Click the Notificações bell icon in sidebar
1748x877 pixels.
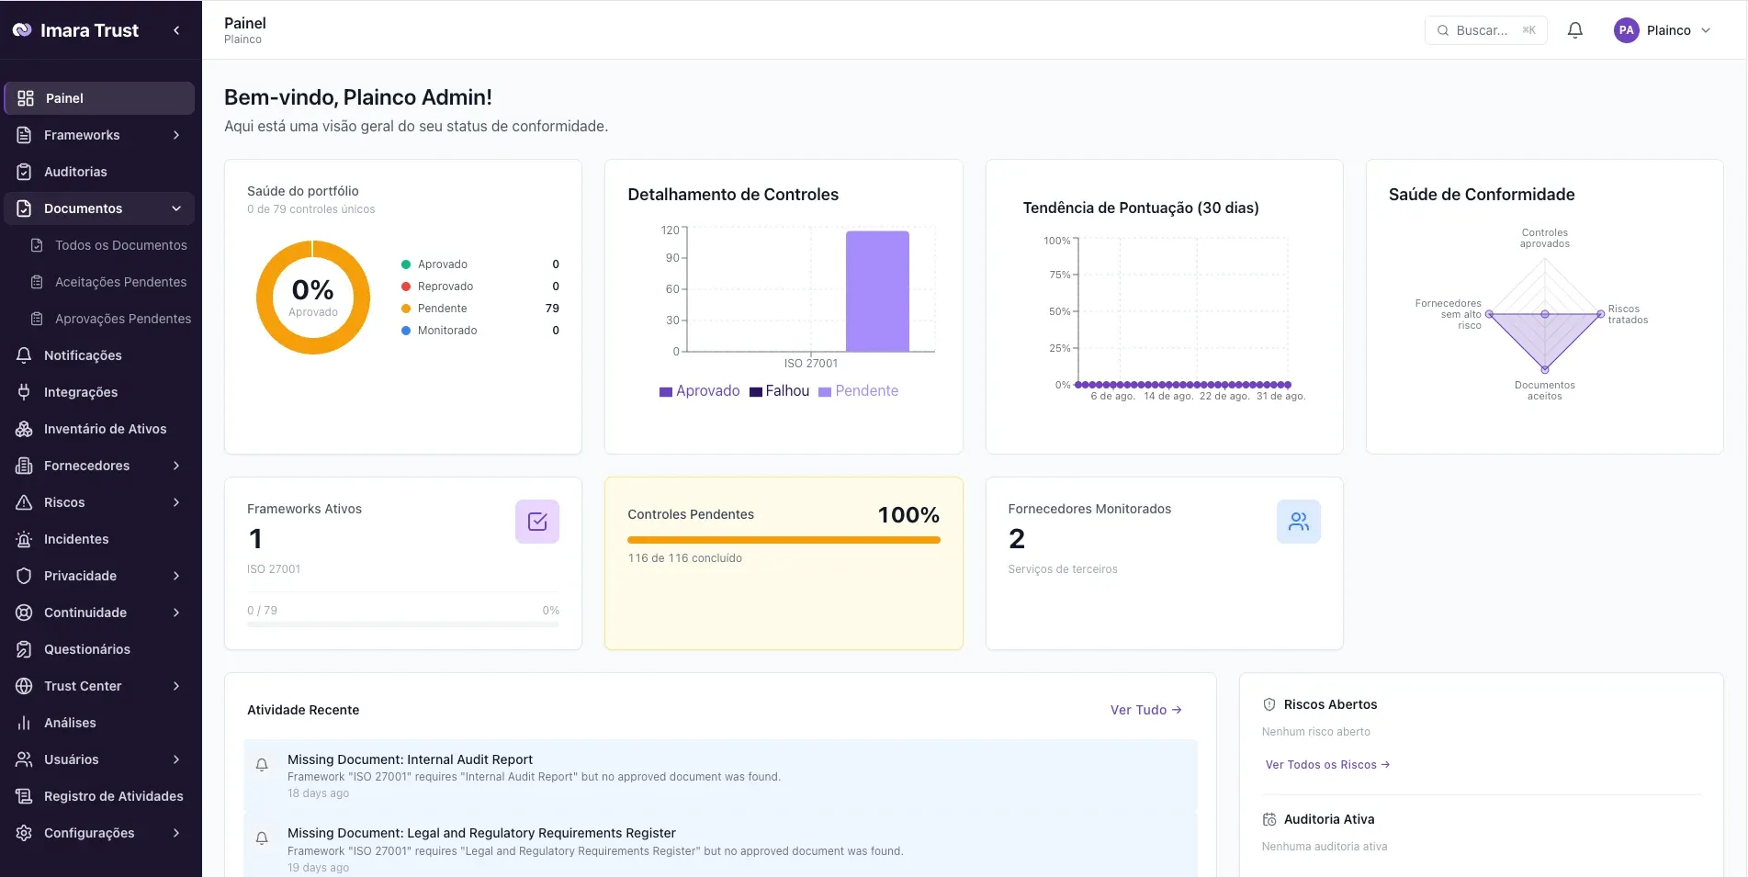point(25,355)
